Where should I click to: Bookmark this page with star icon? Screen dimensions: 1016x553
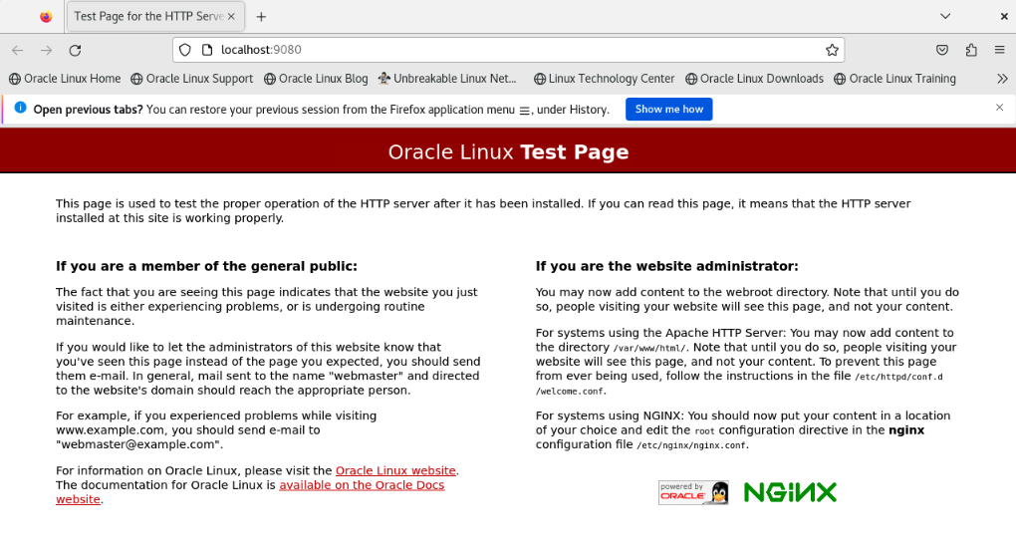832,50
